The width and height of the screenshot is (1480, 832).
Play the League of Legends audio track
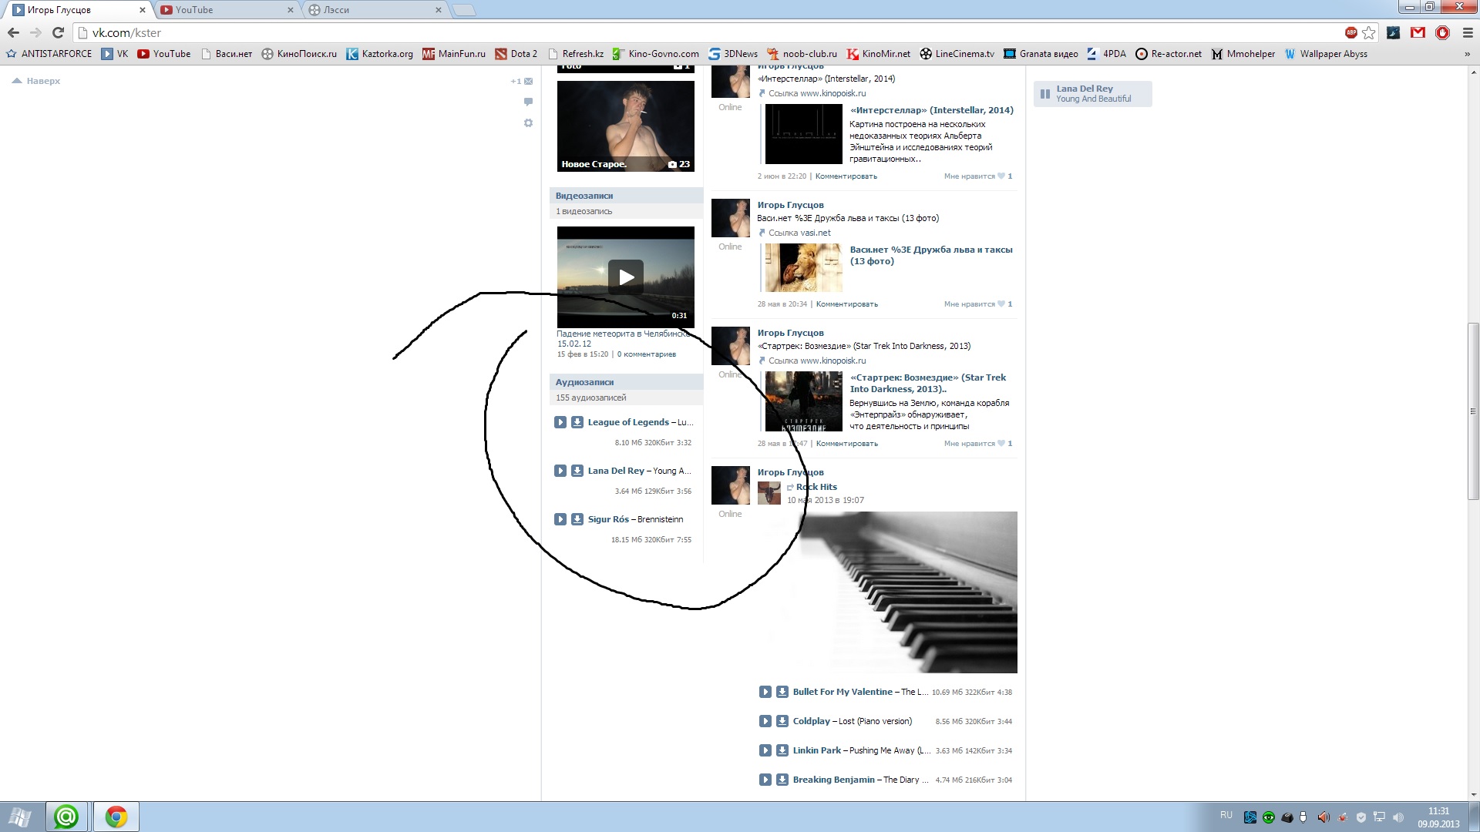[x=560, y=422]
